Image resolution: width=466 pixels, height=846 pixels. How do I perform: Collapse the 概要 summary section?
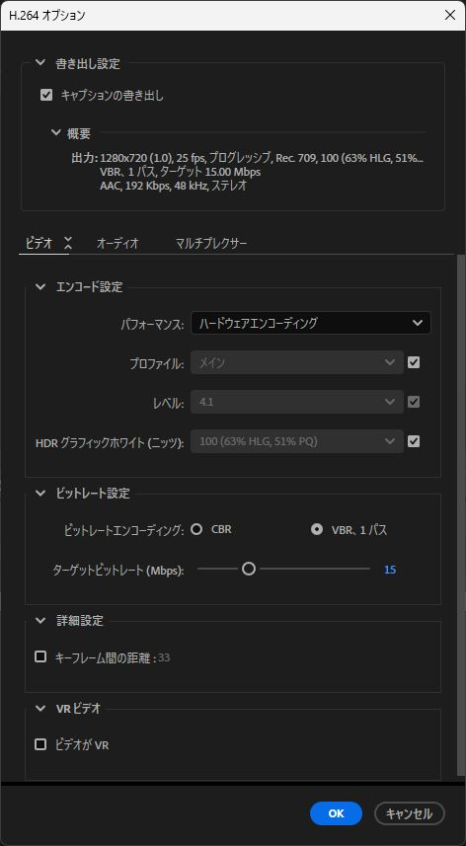(56, 132)
